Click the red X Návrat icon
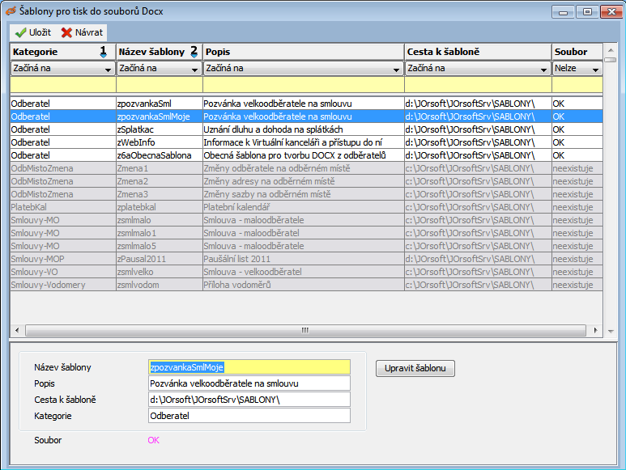626x470 pixels. tap(66, 33)
